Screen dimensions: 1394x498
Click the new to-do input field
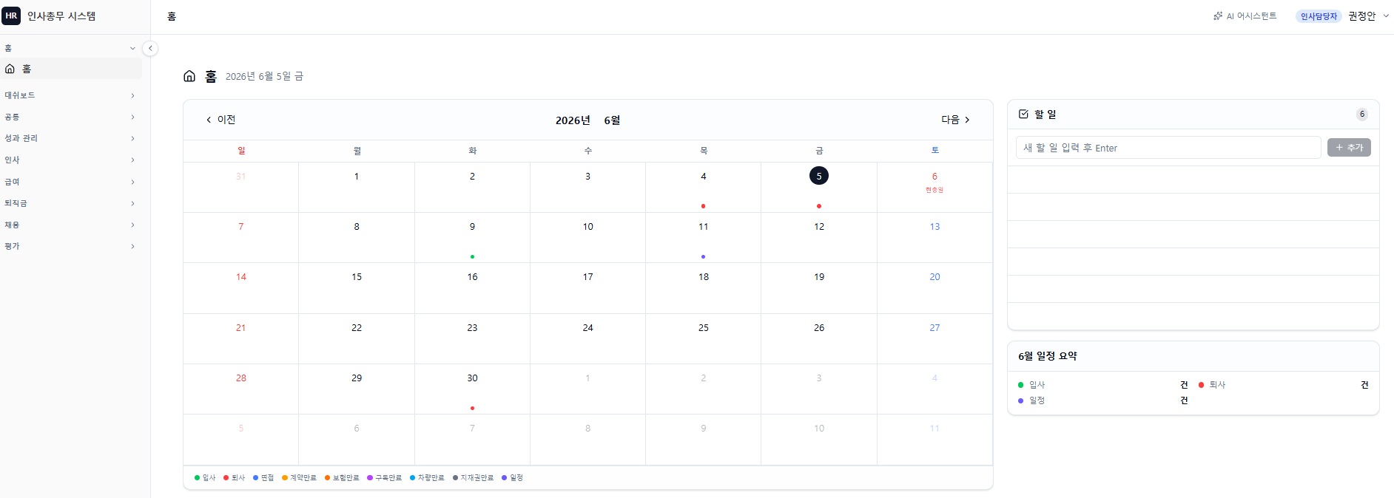pyautogui.click(x=1168, y=148)
